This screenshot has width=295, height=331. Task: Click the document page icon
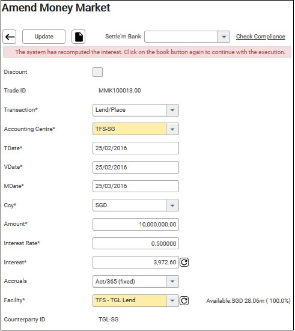pos(78,37)
